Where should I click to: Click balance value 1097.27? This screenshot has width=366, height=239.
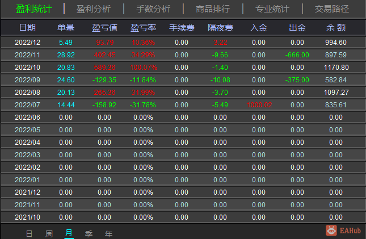click(336, 93)
